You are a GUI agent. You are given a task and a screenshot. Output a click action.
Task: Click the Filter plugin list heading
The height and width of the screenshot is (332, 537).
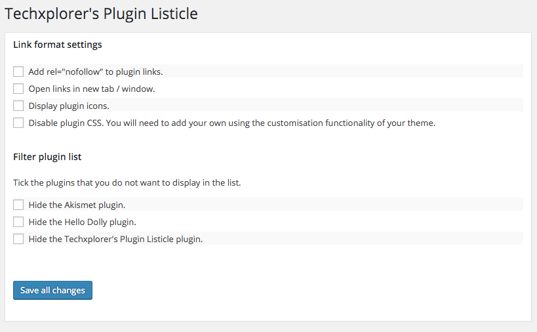pos(47,157)
